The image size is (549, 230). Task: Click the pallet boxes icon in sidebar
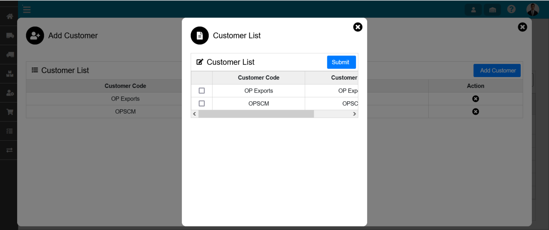coord(10,74)
